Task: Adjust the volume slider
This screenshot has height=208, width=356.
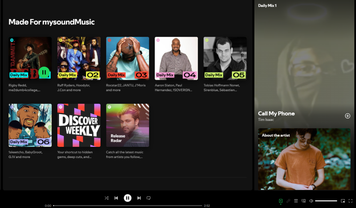Action: pos(326,201)
